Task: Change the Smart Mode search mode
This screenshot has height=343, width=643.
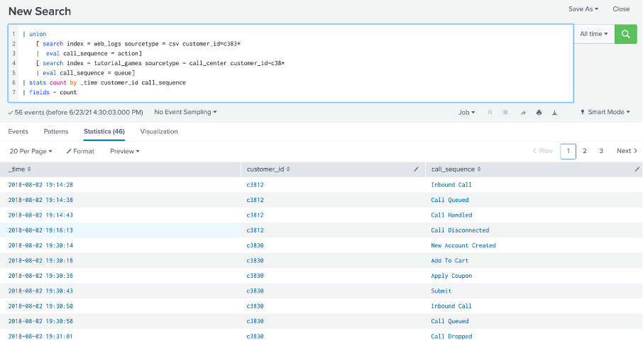Action: 605,112
